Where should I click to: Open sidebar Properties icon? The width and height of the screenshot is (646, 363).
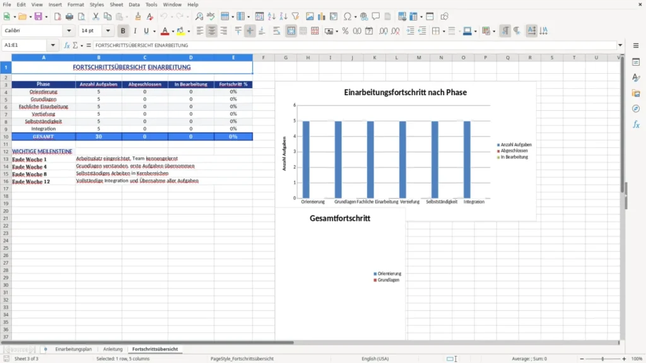[x=636, y=62]
